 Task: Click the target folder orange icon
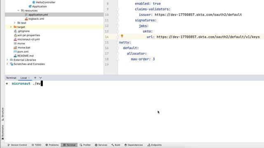(x=15, y=27)
